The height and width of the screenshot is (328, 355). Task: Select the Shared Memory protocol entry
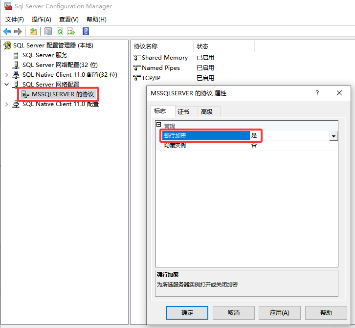click(164, 58)
